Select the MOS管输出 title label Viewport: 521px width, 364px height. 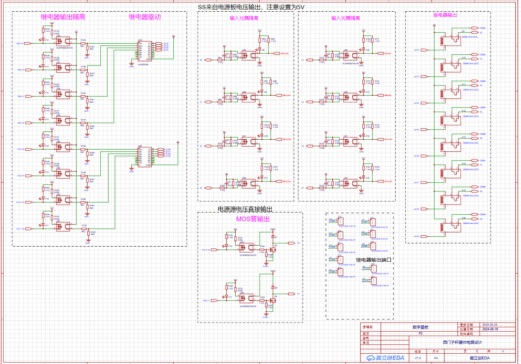(253, 219)
